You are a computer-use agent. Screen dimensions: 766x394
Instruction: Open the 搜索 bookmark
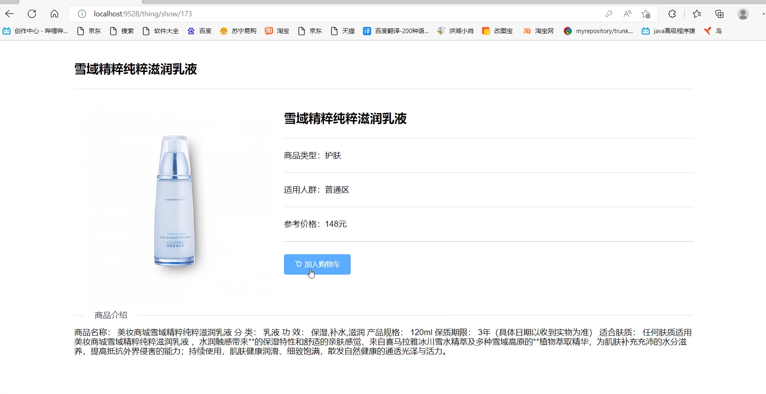pyautogui.click(x=122, y=31)
